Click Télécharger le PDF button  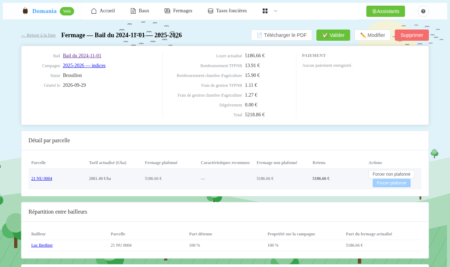282,35
